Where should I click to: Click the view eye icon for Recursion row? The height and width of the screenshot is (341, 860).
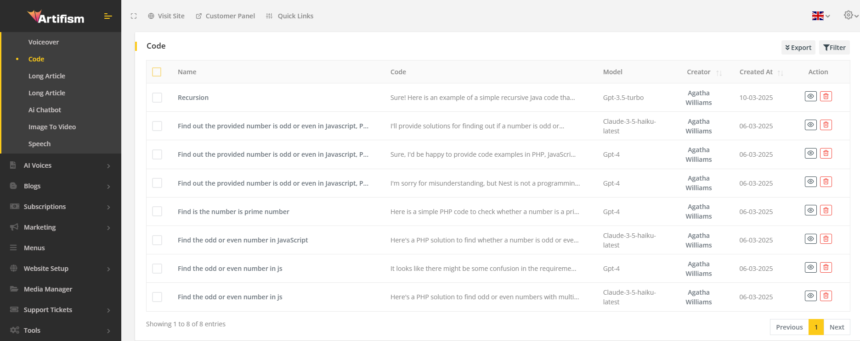(810, 96)
